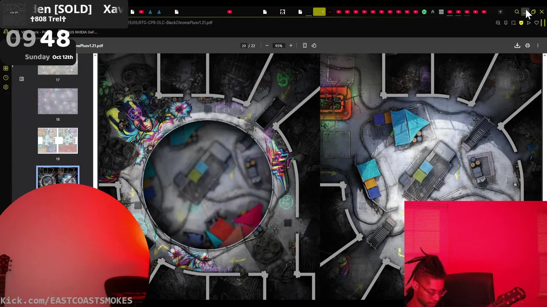
Task: Open the sidebar speed dial grid icon
Action: (x=6, y=68)
